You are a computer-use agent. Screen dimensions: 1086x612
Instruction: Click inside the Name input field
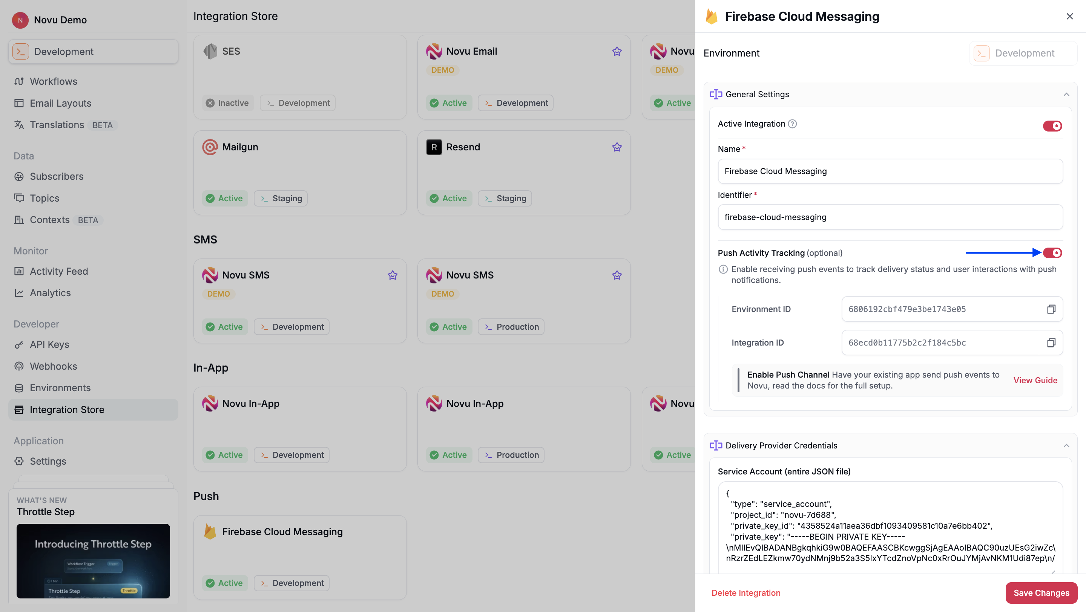[890, 171]
